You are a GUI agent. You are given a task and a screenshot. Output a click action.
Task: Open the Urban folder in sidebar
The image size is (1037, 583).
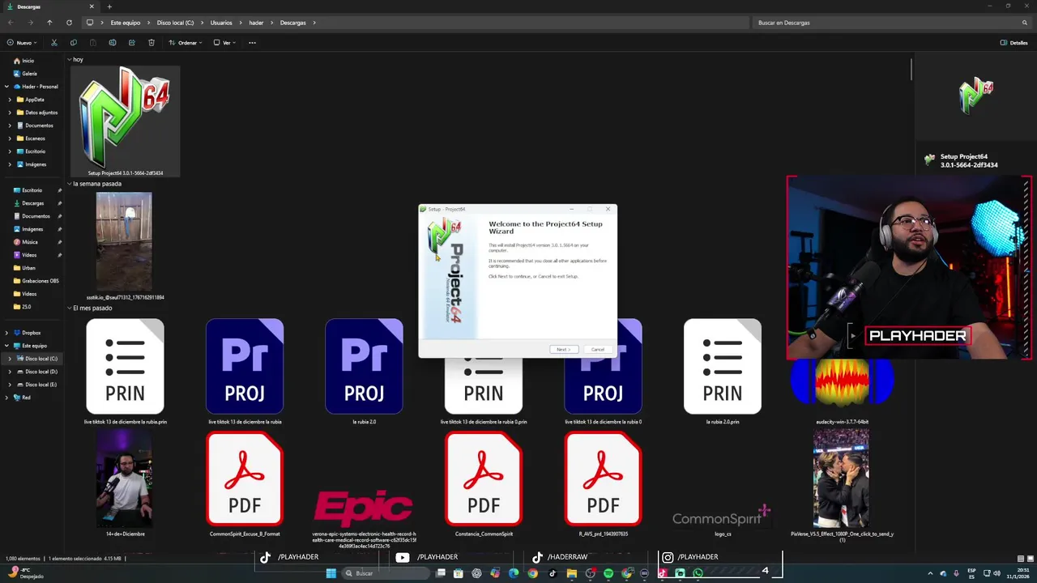(28, 268)
